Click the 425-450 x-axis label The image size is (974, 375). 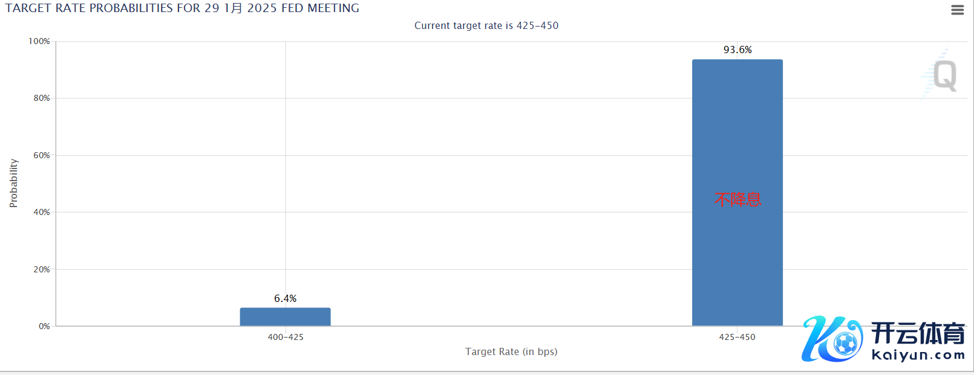tap(737, 337)
